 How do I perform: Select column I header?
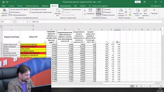117,30
